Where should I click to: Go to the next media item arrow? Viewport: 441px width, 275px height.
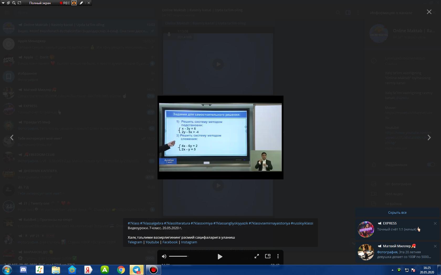(429, 138)
